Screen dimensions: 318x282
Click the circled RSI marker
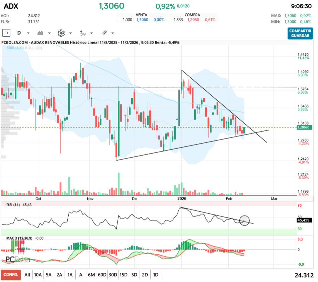click(x=244, y=220)
